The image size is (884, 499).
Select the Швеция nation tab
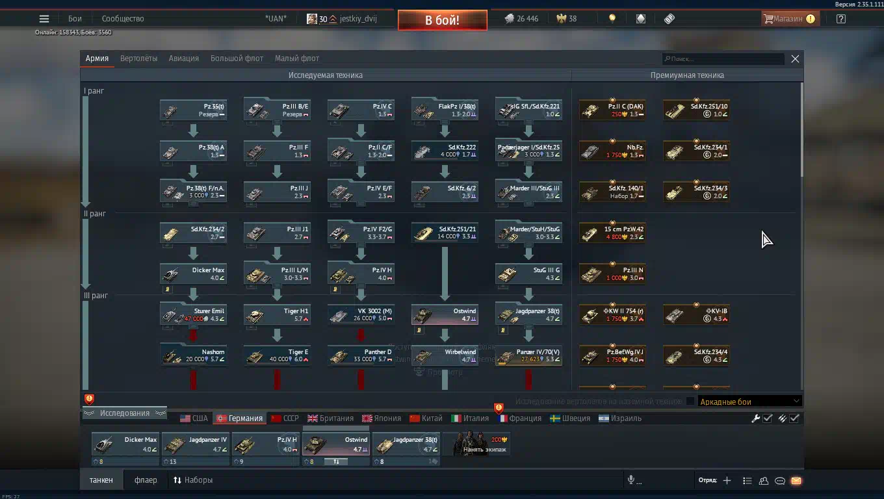[570, 418]
